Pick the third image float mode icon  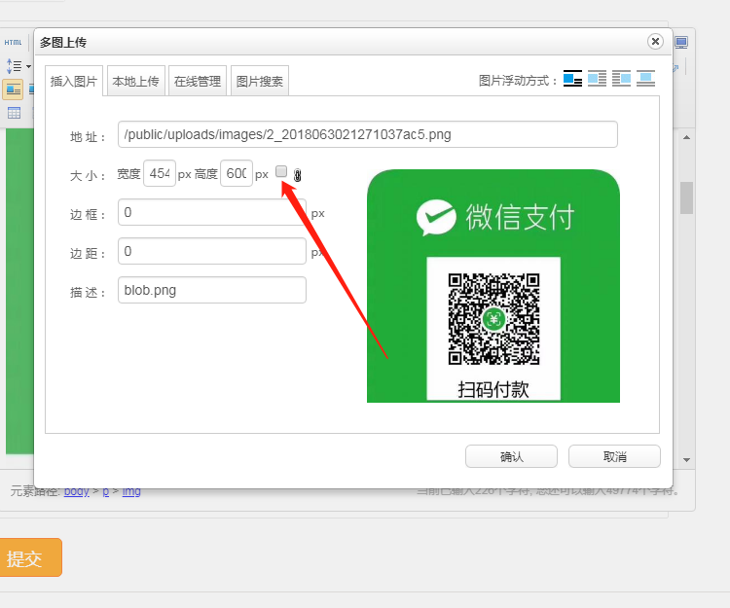tap(621, 79)
